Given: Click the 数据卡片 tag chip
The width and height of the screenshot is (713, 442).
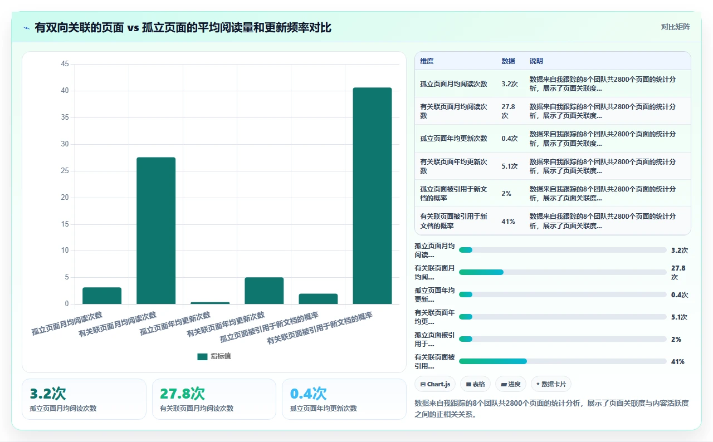Looking at the screenshot, I should (x=551, y=384).
